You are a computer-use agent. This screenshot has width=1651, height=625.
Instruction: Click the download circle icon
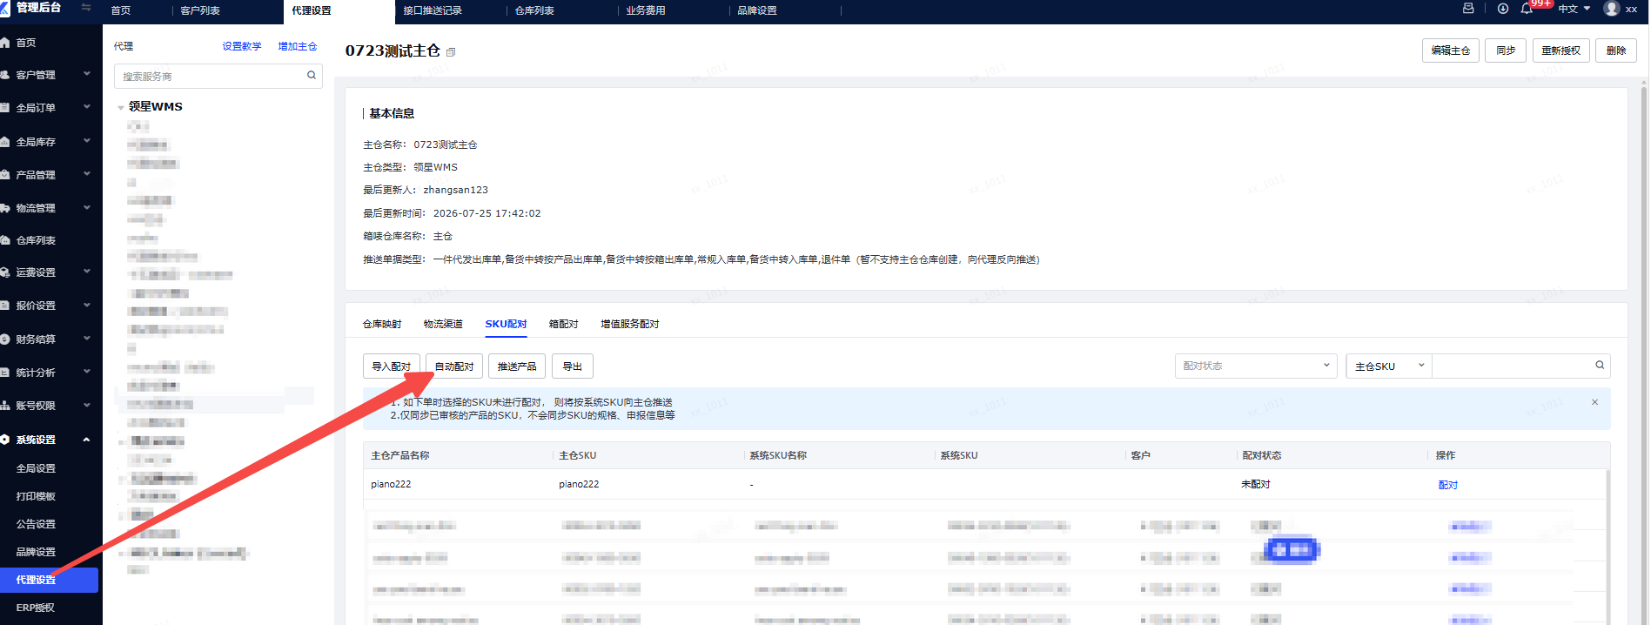(x=1503, y=9)
